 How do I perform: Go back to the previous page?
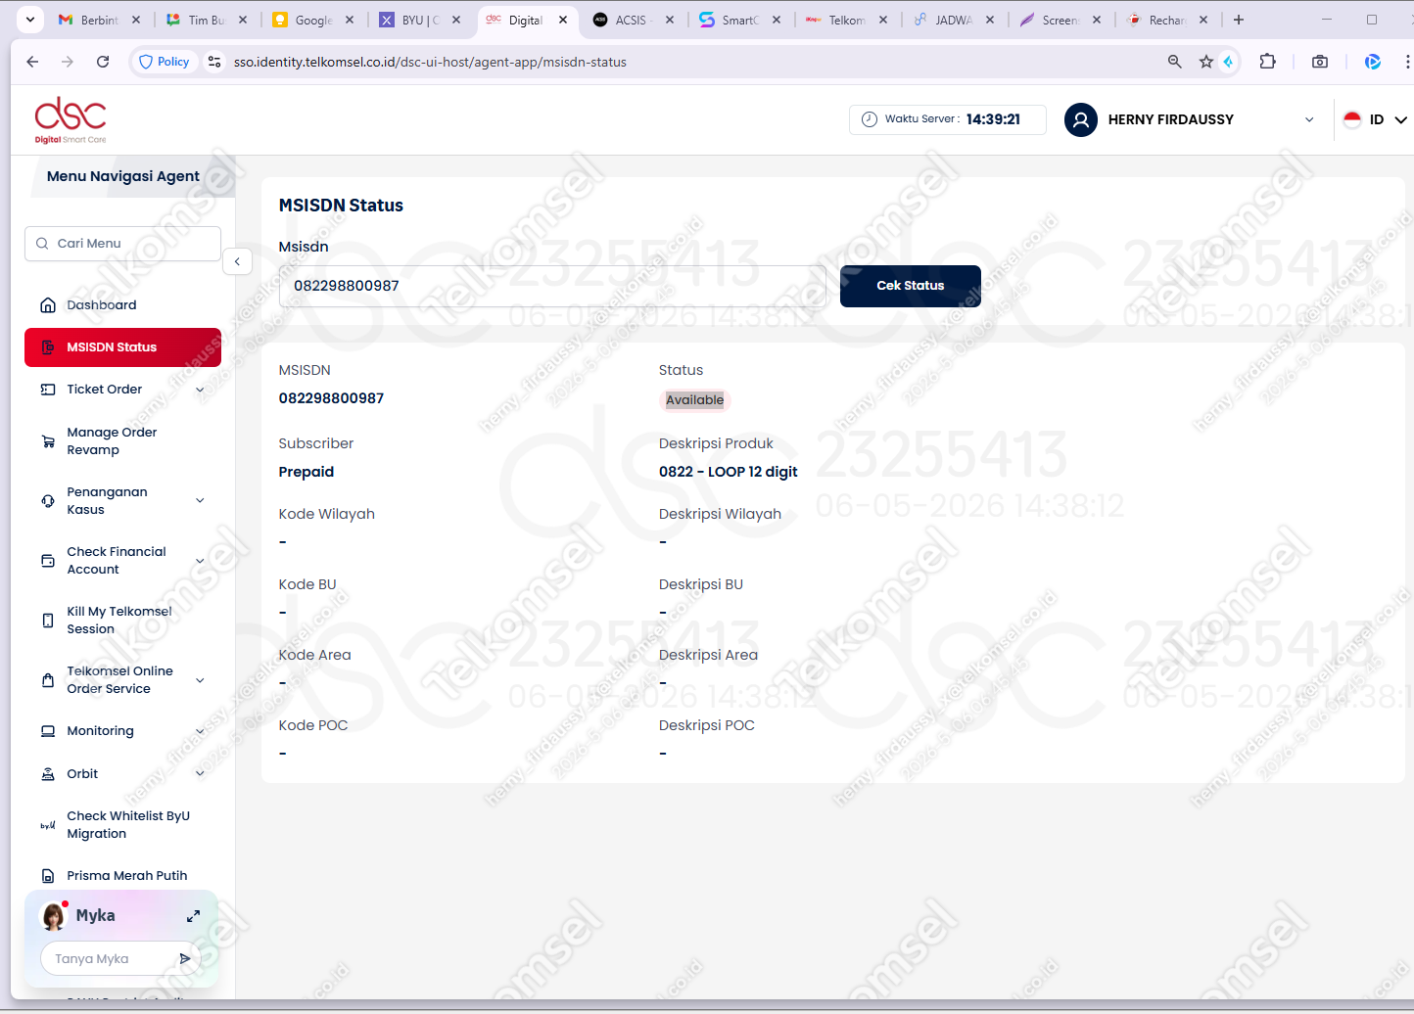32,62
